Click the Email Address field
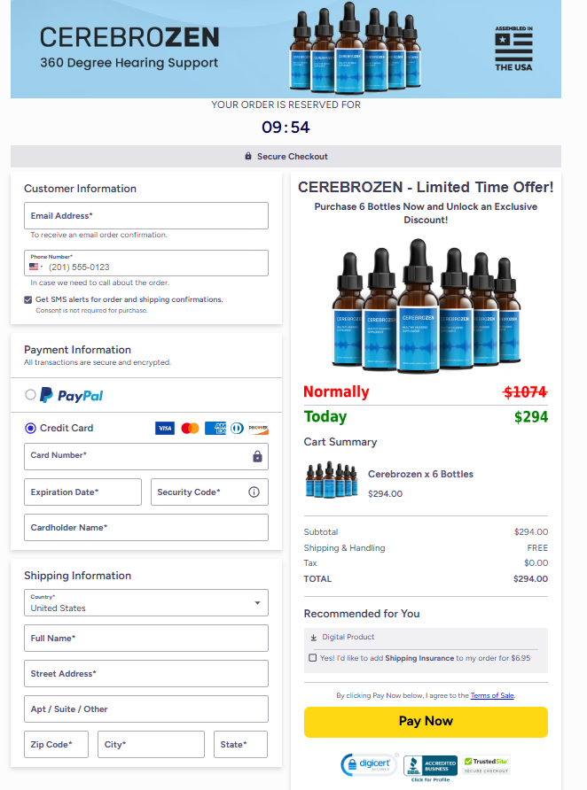Image resolution: width=587 pixels, height=790 pixels. 146,216
